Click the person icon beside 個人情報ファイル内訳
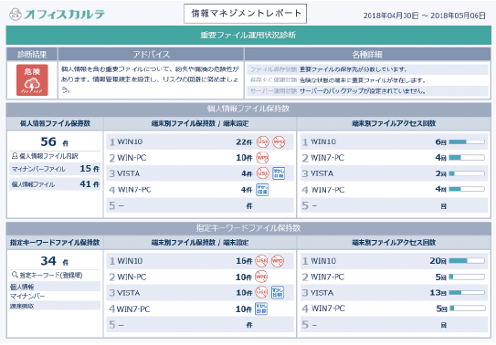The height and width of the screenshot is (345, 496). click(x=15, y=156)
